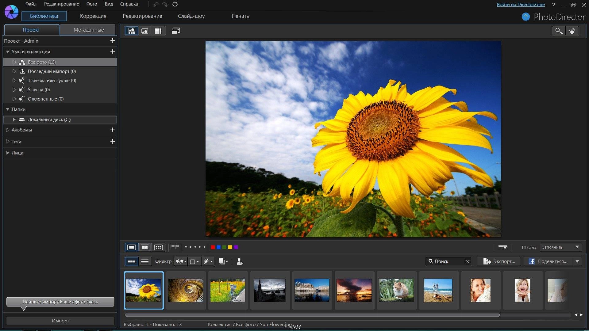Image resolution: width=589 pixels, height=331 pixels.
Task: Expand the Альбомы section
Action: (x=8, y=130)
